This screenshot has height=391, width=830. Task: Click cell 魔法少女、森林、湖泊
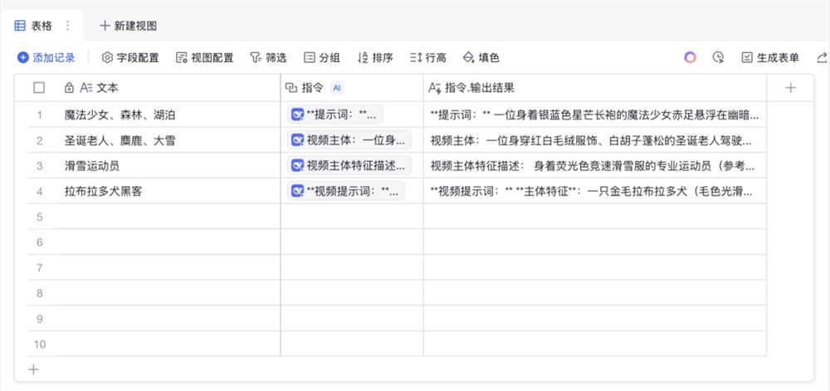(x=169, y=115)
